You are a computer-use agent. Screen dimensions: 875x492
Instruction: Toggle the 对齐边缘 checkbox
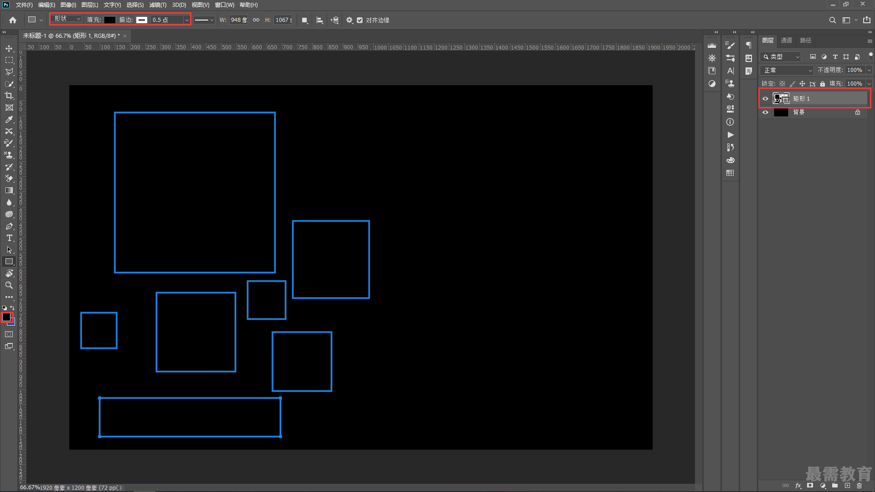point(360,20)
